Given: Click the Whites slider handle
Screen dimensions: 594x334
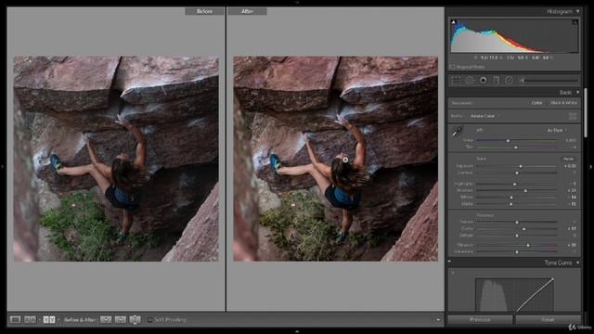Looking at the screenshot, I should click(x=511, y=198).
